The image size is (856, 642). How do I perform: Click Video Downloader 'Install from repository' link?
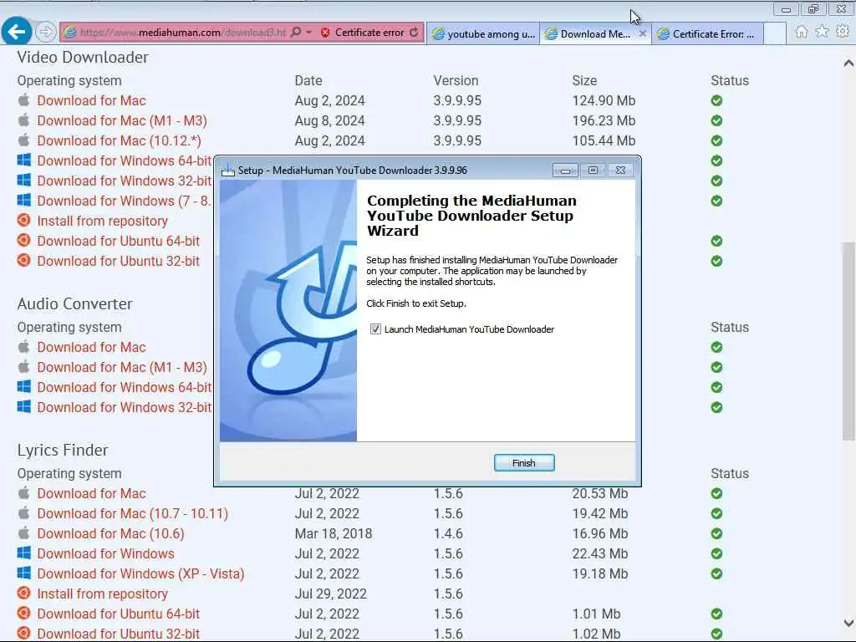(x=102, y=221)
